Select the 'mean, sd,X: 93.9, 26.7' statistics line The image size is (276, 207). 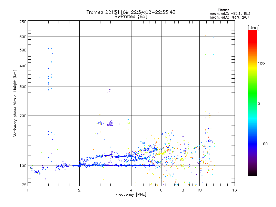[229, 17]
